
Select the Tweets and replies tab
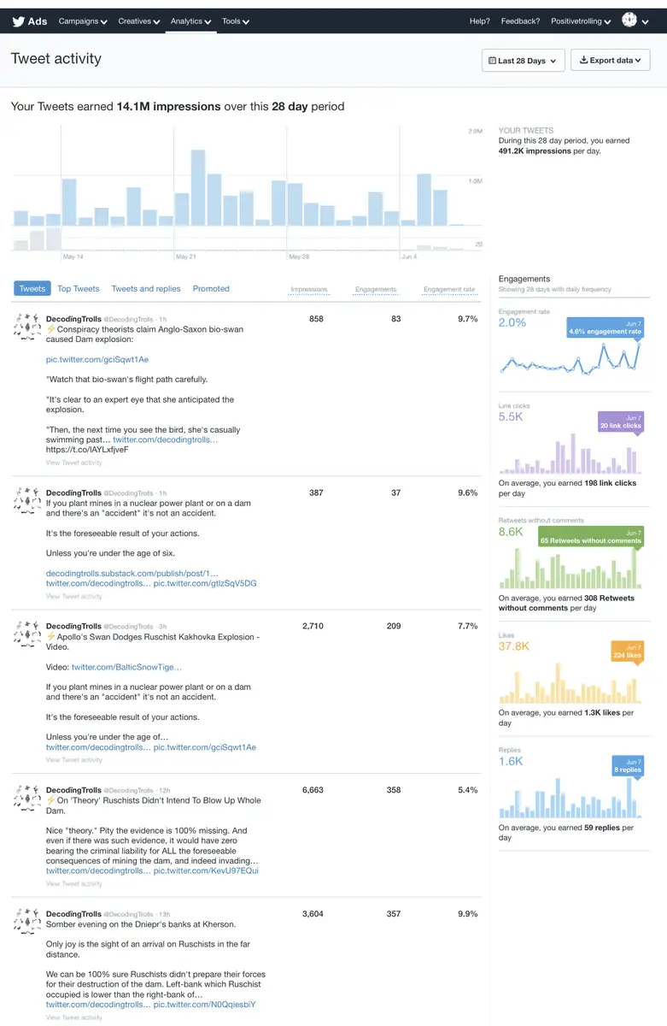point(146,289)
